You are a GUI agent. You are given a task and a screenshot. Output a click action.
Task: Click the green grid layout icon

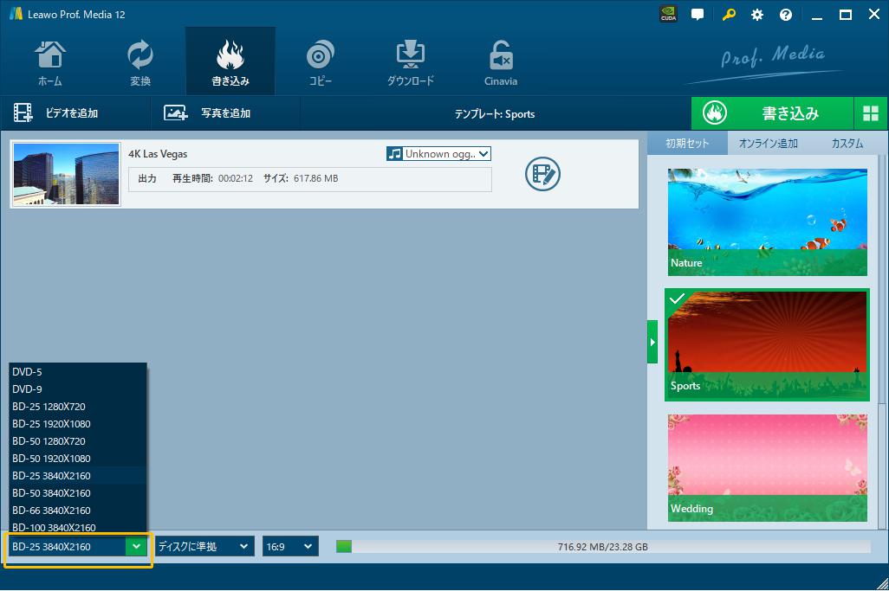[x=870, y=113]
